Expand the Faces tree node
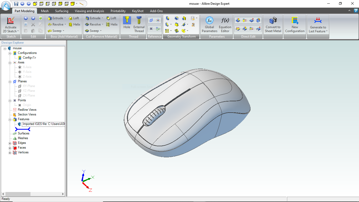Viewport: 359px width, 202px height. pos(10,148)
